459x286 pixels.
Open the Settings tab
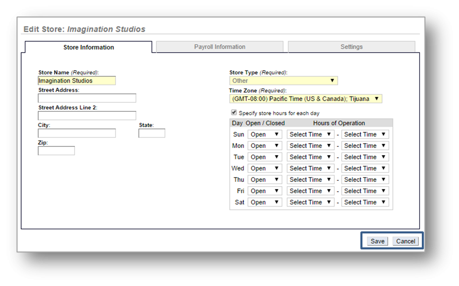click(351, 47)
